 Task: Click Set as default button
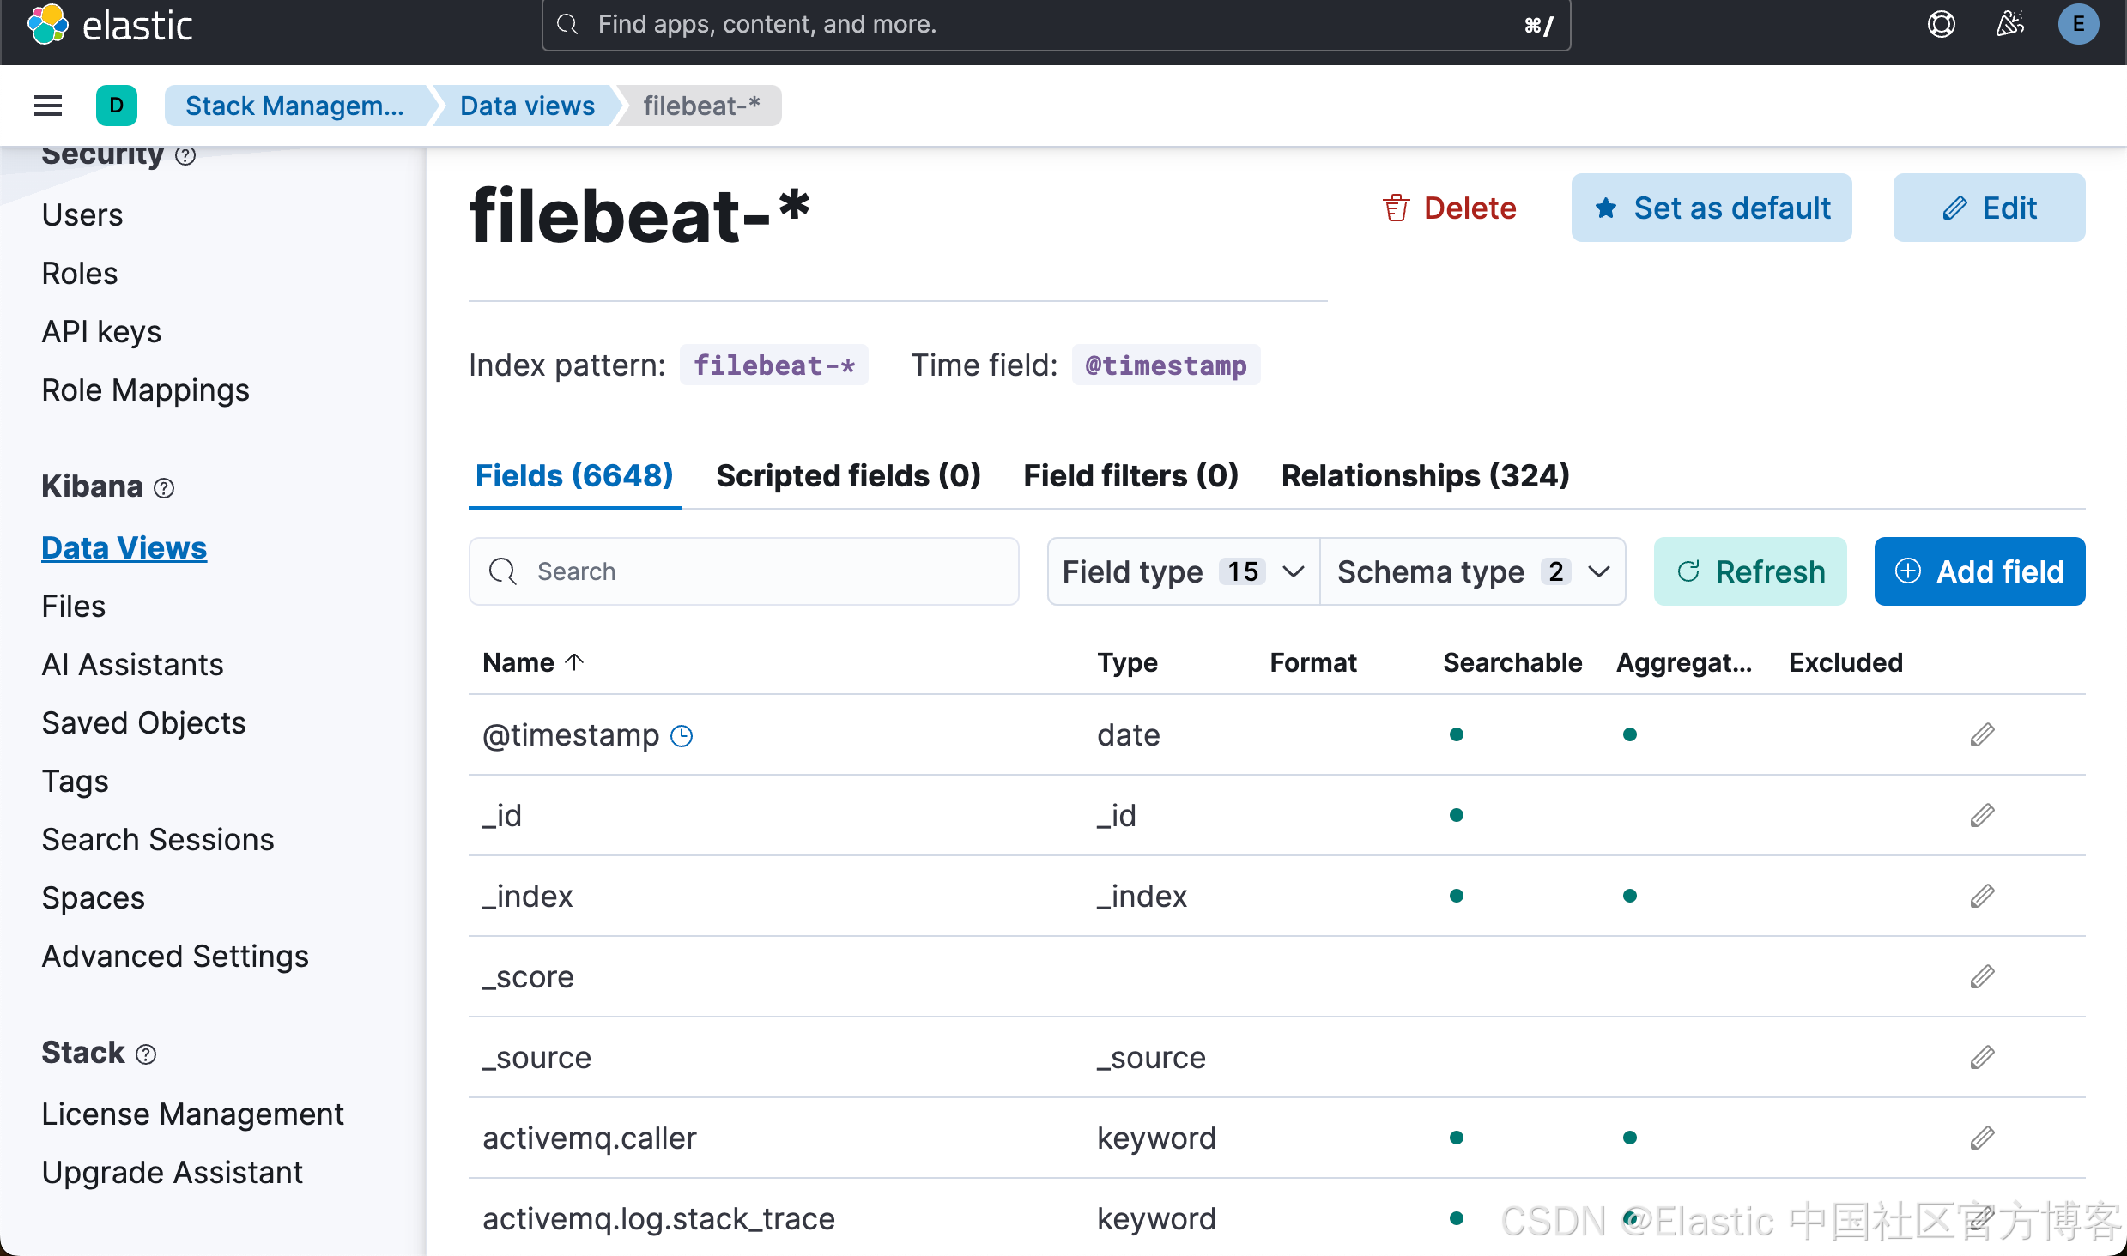pos(1712,208)
